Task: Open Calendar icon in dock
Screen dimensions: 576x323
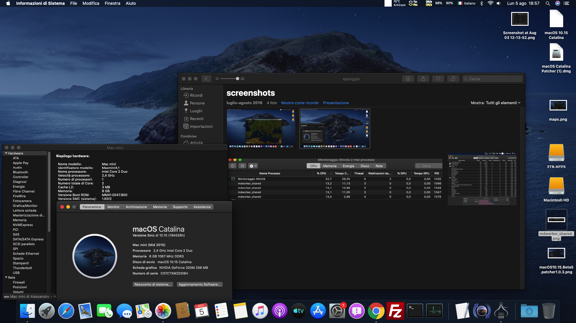Action: click(x=202, y=311)
